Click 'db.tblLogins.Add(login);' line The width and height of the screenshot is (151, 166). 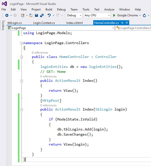(83, 129)
